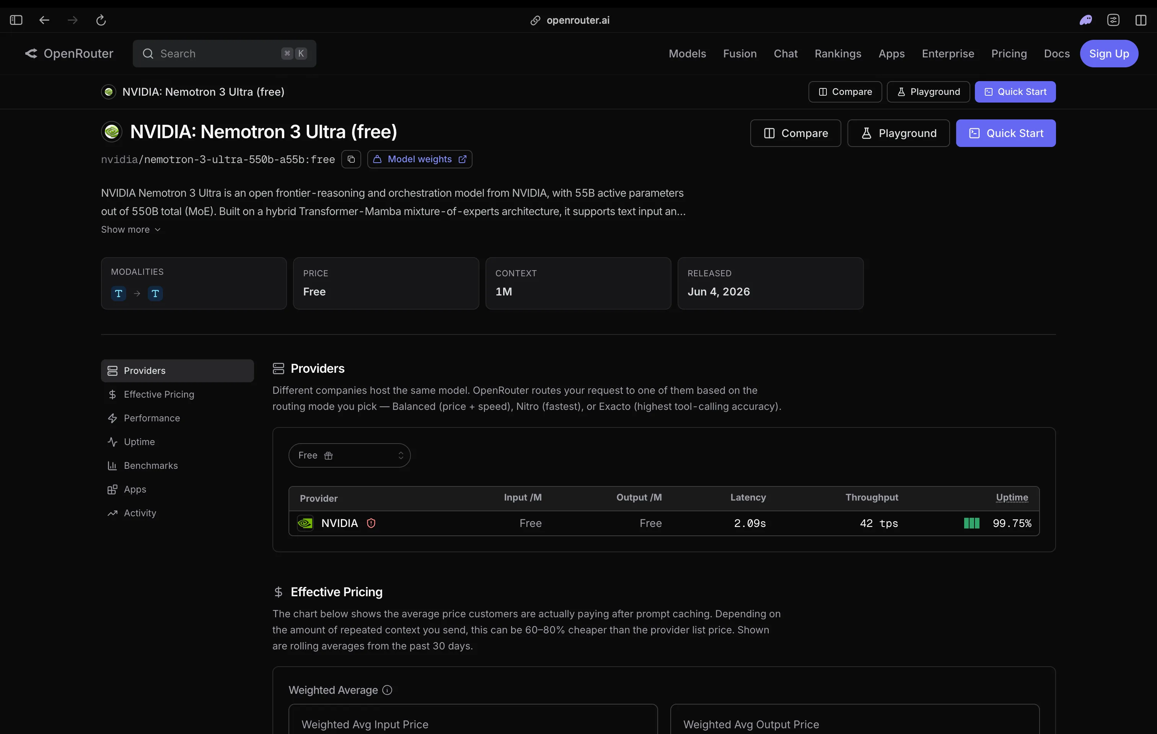Click the link icon beside openrouter.ai
The width and height of the screenshot is (1157, 734).
pyautogui.click(x=535, y=20)
